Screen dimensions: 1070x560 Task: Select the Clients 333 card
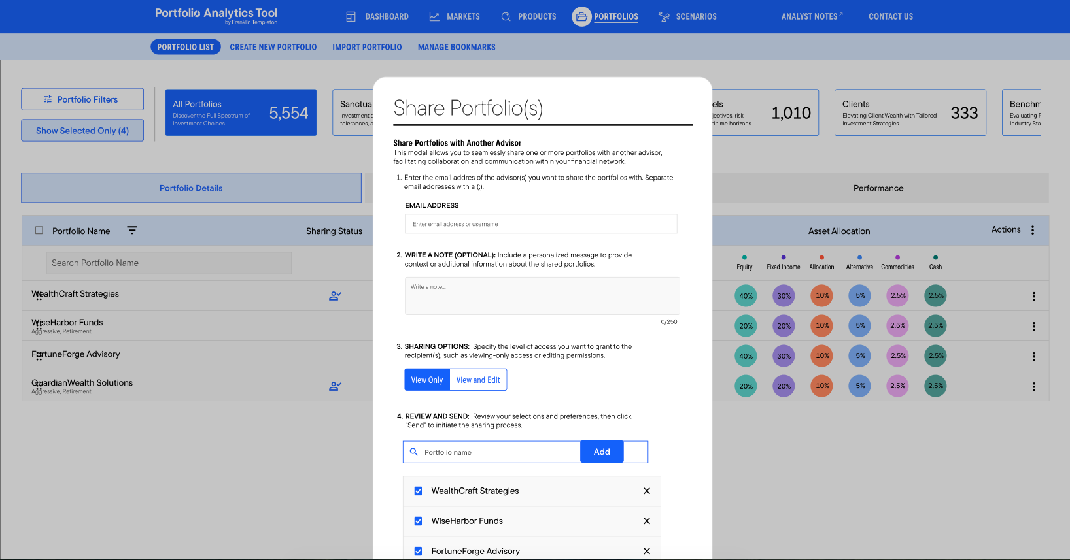pos(910,112)
